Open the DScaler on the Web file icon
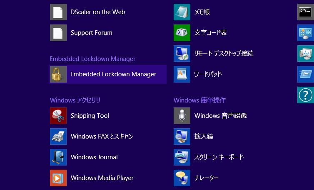Screen dimensions: 314x190 pyautogui.click(x=58, y=12)
